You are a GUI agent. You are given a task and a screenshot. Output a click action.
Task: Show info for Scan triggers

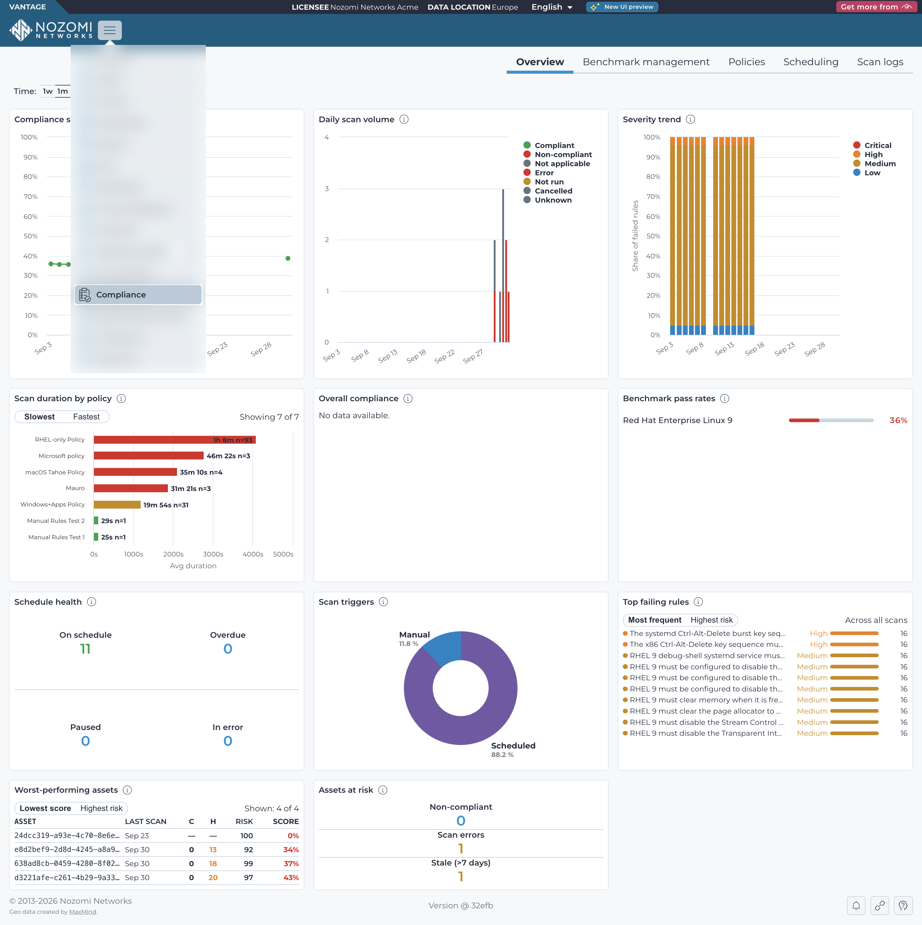(x=383, y=602)
